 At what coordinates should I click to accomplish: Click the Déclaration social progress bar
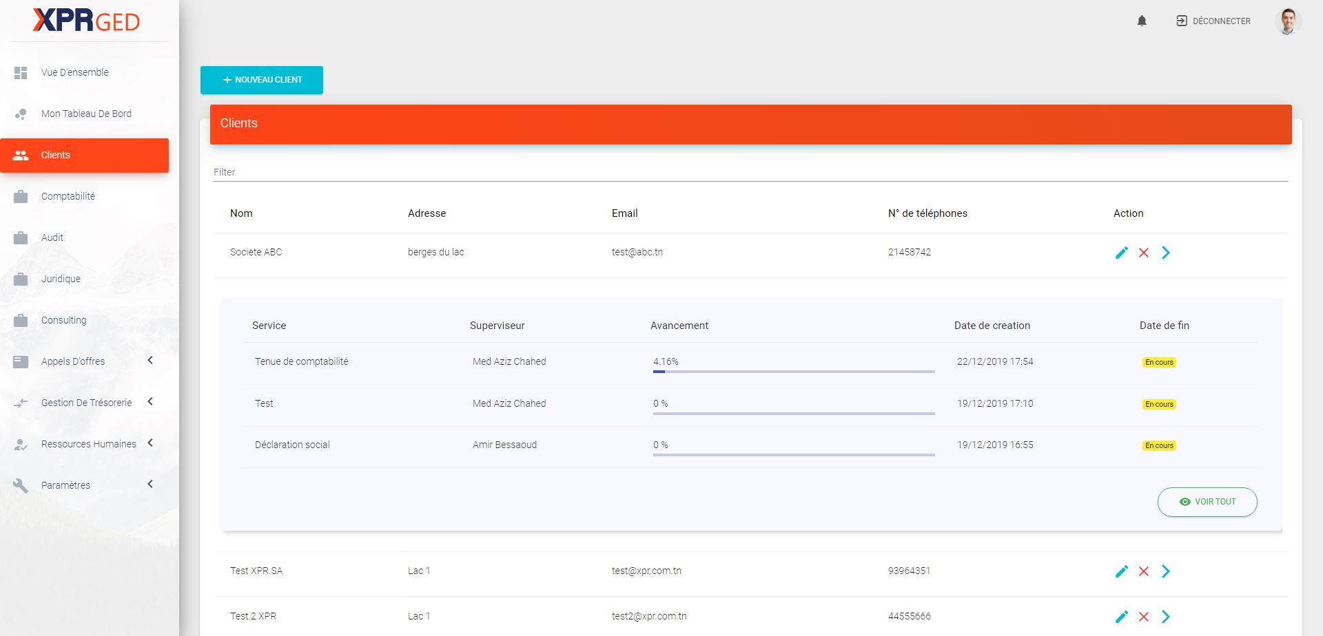tap(794, 455)
